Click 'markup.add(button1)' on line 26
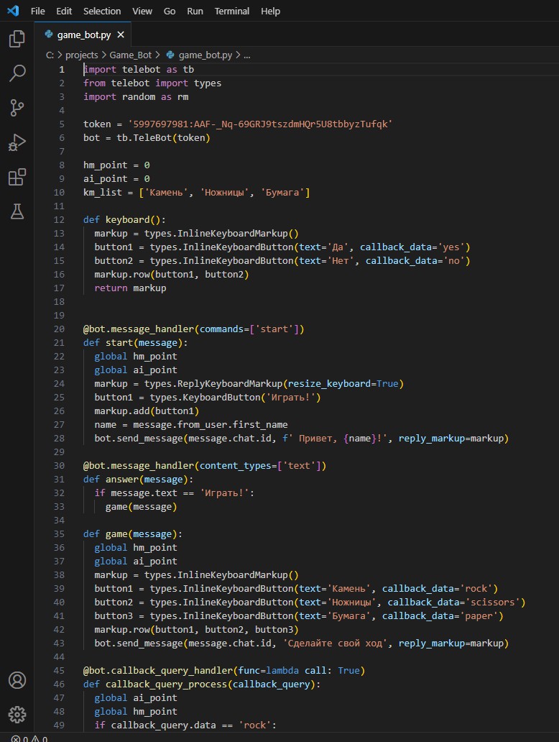The width and height of the screenshot is (559, 742). 147,411
